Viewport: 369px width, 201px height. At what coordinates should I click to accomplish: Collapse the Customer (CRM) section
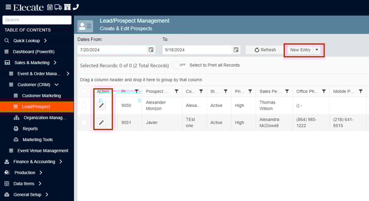56,84
